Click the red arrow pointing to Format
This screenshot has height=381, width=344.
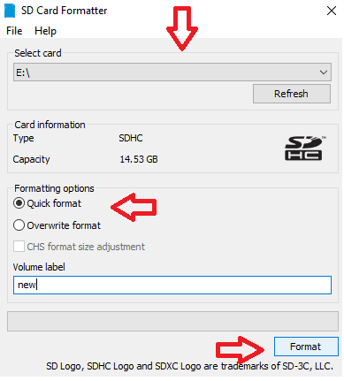coord(240,350)
